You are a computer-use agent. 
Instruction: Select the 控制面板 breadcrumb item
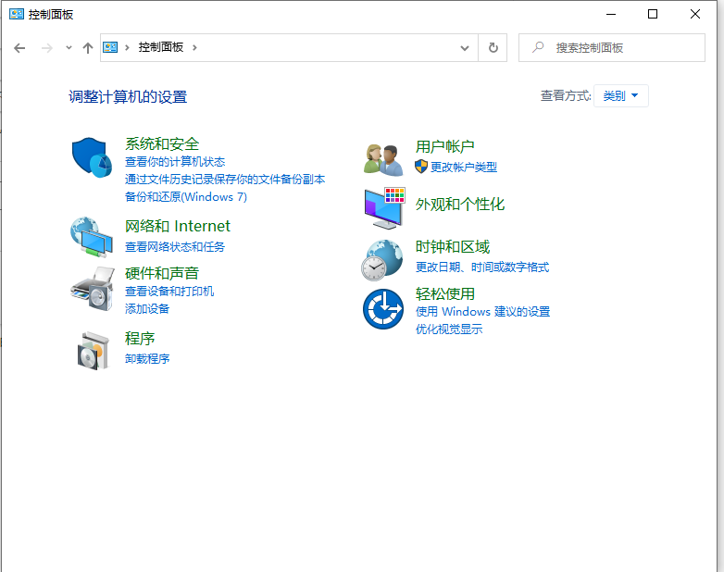[161, 48]
